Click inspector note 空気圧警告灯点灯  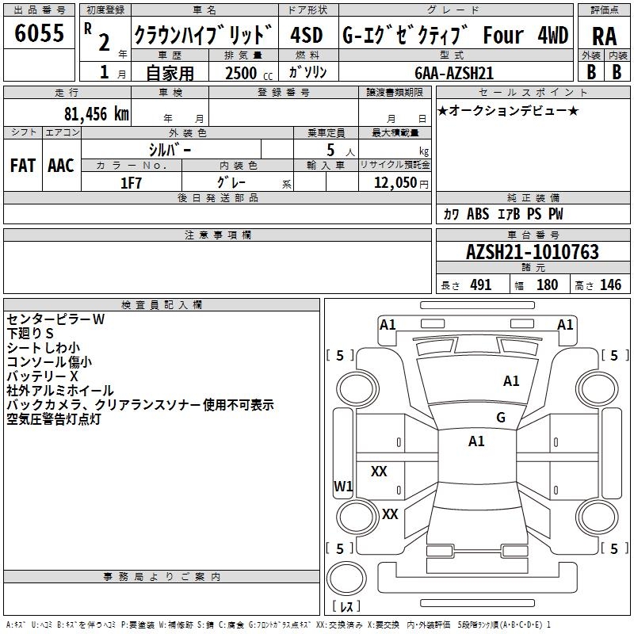coord(53,419)
